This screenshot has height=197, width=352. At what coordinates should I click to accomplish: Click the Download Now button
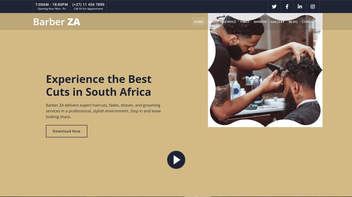tap(66, 131)
